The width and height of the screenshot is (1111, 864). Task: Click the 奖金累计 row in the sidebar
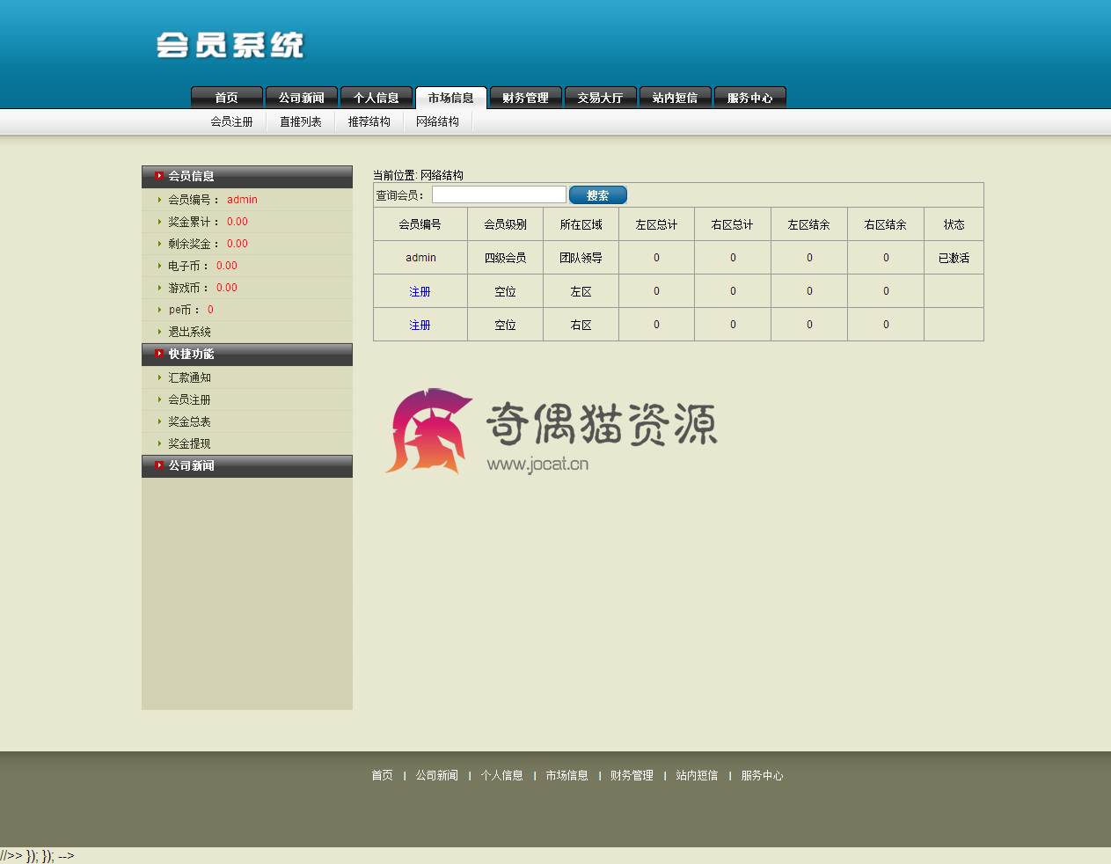pos(247,222)
